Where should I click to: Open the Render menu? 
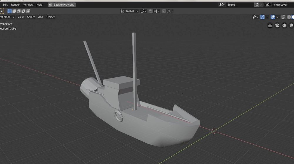tap(15, 5)
